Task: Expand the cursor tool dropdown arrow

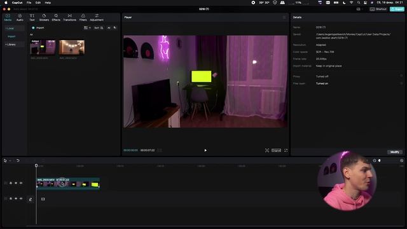Action: tap(10, 161)
